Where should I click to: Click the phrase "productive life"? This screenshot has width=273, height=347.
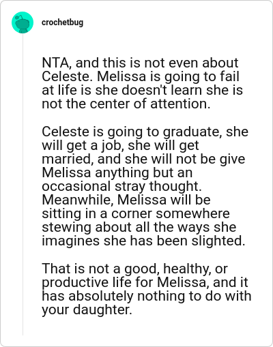tap(87, 282)
